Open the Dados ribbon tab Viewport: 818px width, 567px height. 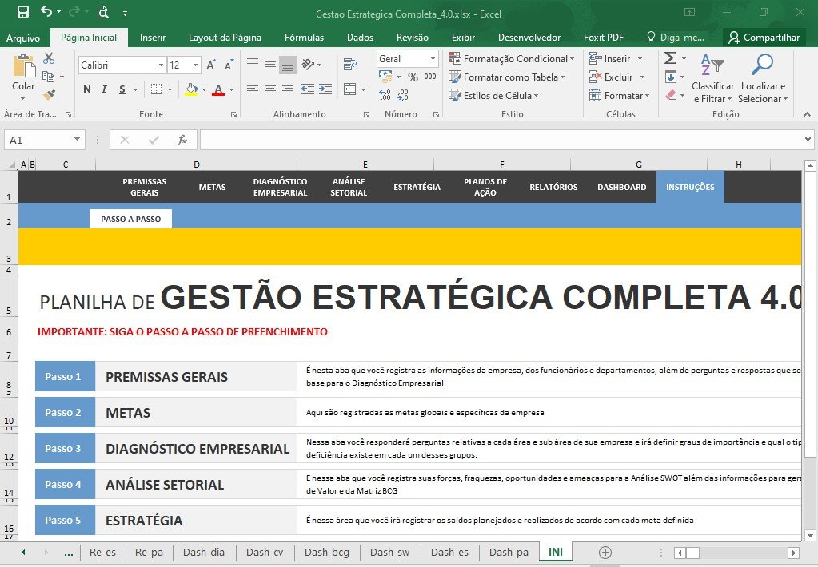(x=360, y=38)
